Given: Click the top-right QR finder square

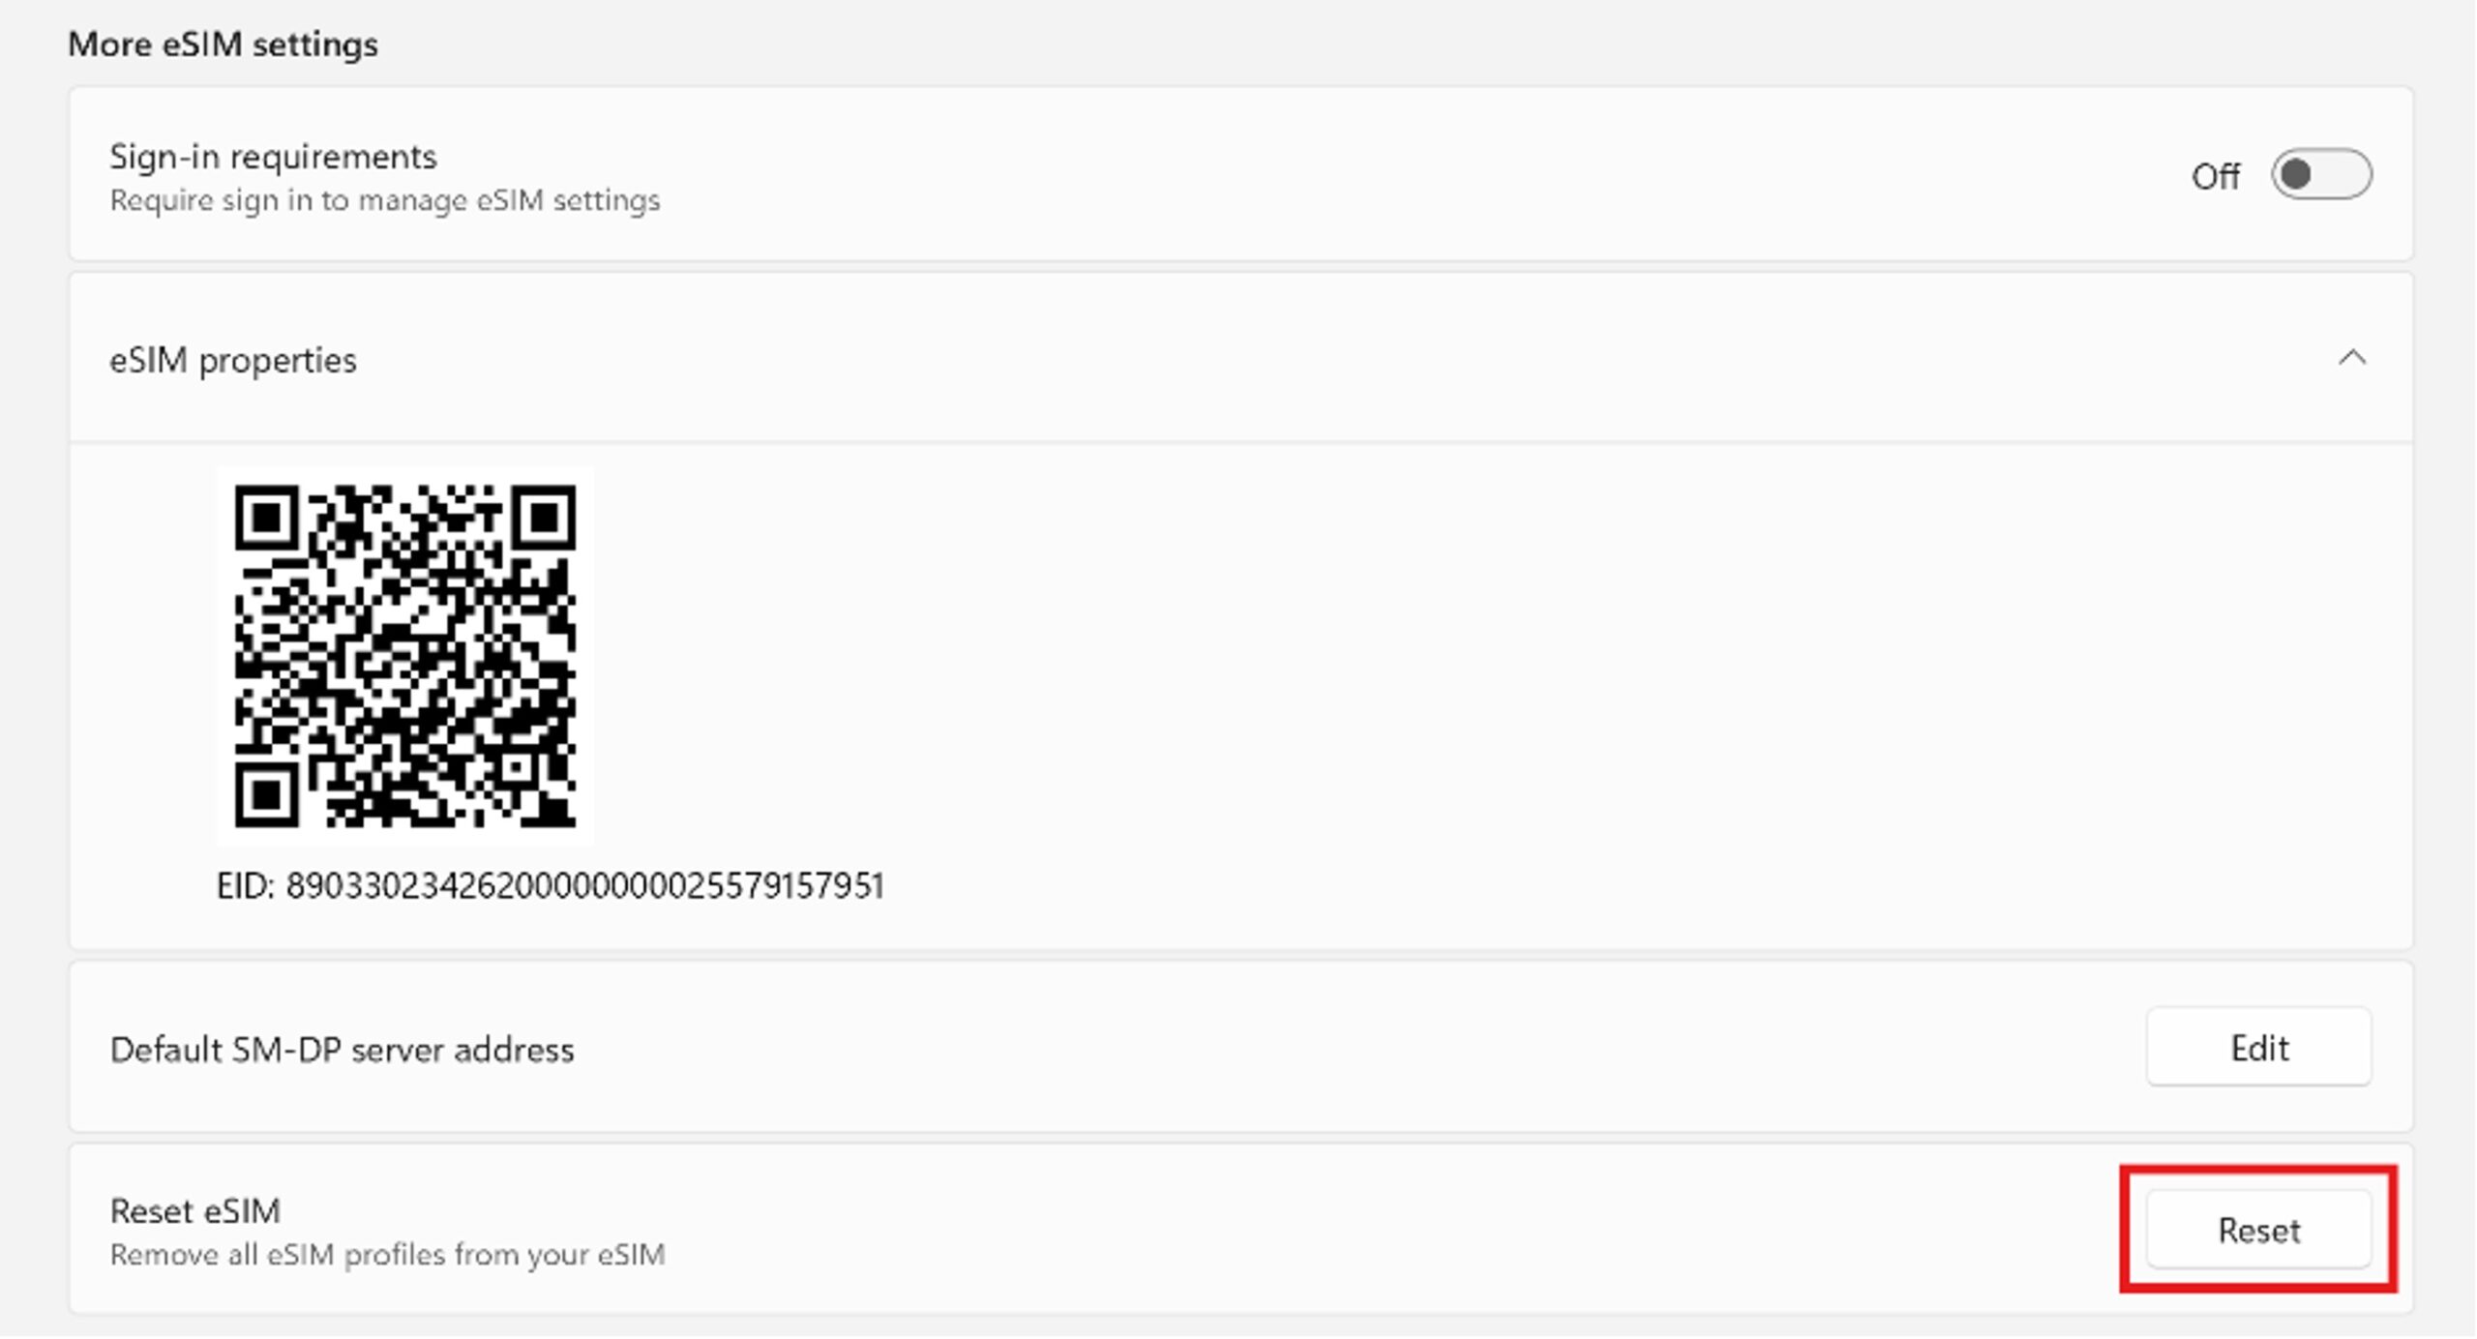Looking at the screenshot, I should (x=544, y=518).
